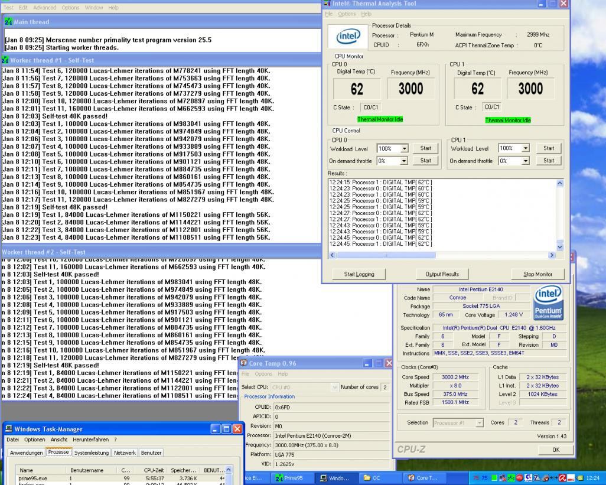
Task: Open Herunterfahren menu in Task-Manager
Action: click(x=90, y=440)
